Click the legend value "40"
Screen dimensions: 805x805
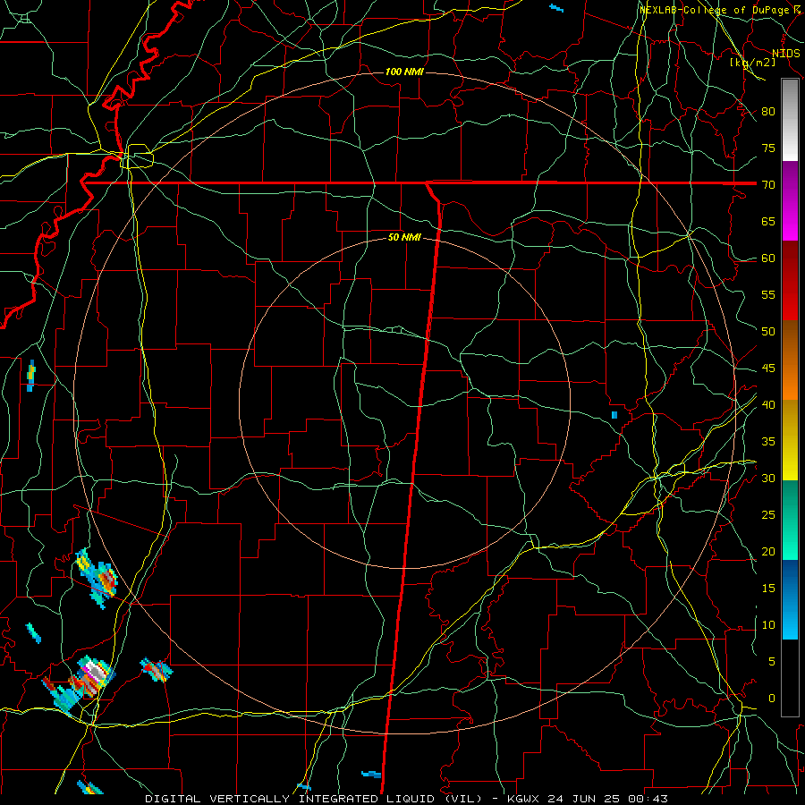768,405
